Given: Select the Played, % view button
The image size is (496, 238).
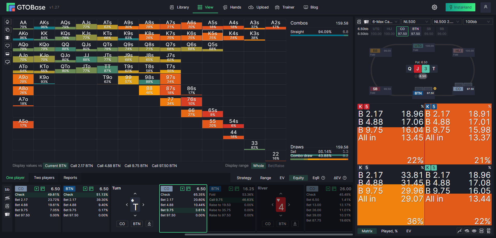Looking at the screenshot, I should tap(389, 231).
